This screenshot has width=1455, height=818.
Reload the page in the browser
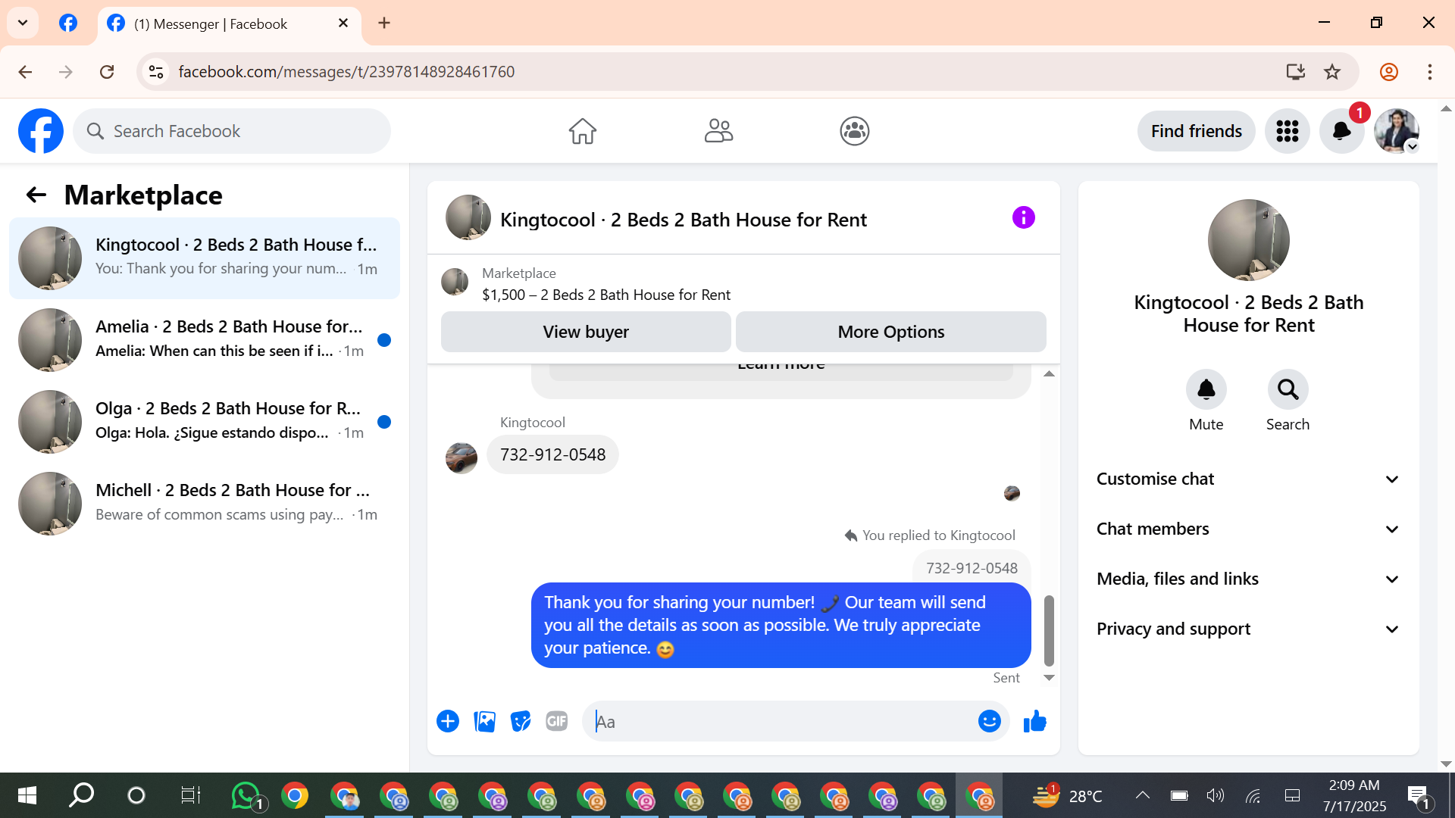[107, 72]
